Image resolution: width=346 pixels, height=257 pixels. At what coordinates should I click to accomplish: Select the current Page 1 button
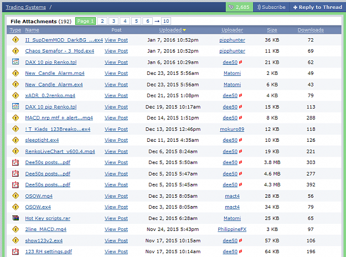(85, 21)
